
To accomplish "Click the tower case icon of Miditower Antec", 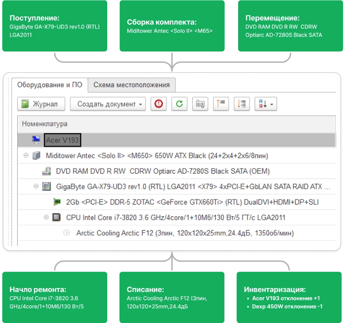I will click(36, 155).
